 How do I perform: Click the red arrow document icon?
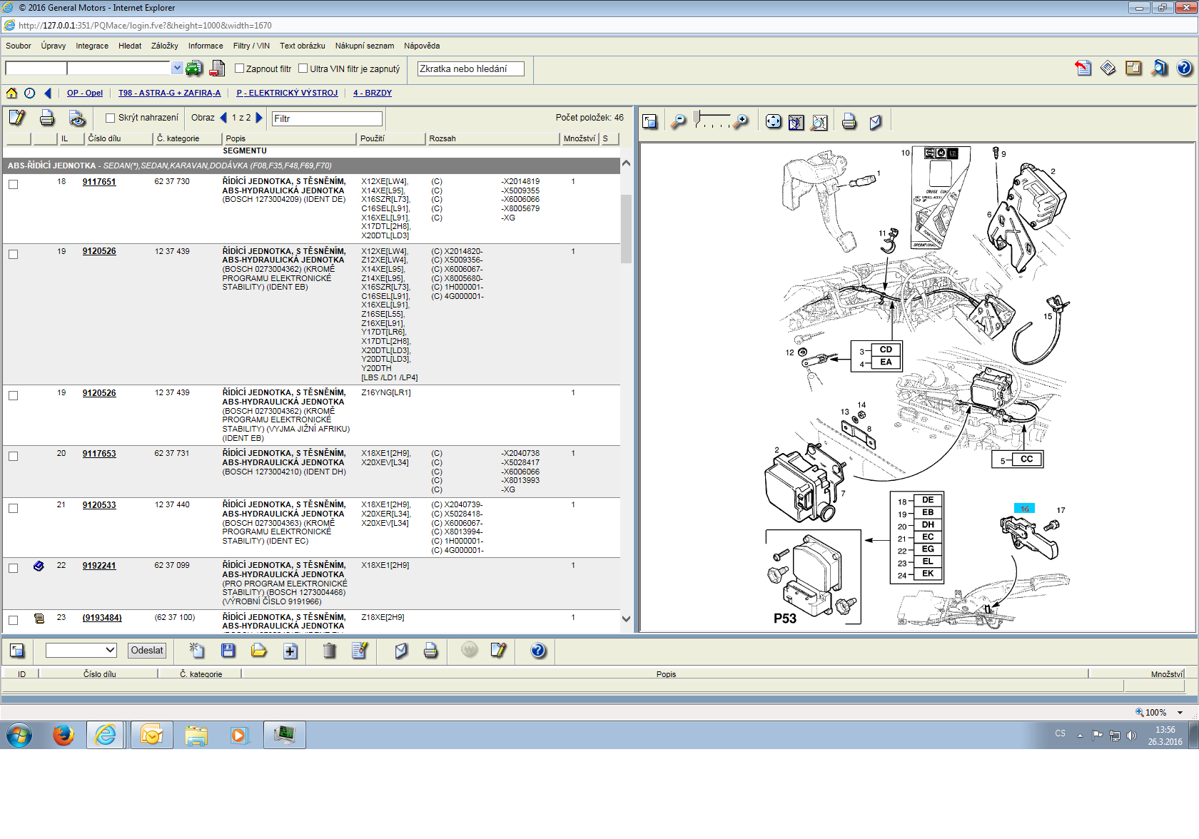pyautogui.click(x=1083, y=68)
